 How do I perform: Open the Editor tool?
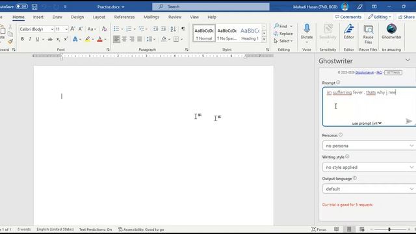point(348,31)
